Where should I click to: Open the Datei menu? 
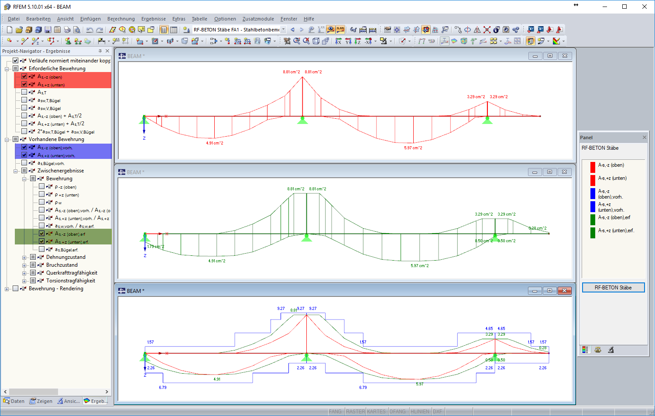point(14,19)
